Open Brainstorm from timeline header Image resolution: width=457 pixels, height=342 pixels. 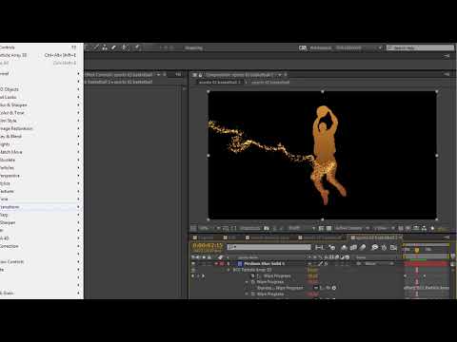click(x=375, y=247)
